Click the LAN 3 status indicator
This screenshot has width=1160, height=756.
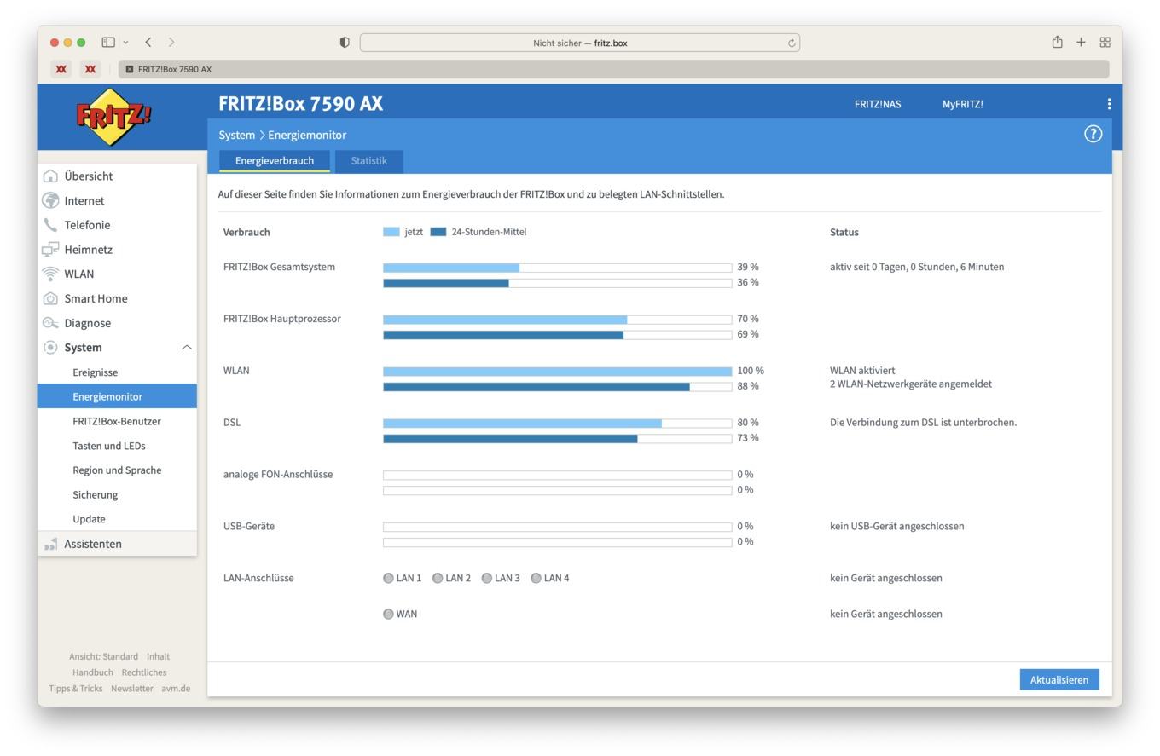(486, 578)
